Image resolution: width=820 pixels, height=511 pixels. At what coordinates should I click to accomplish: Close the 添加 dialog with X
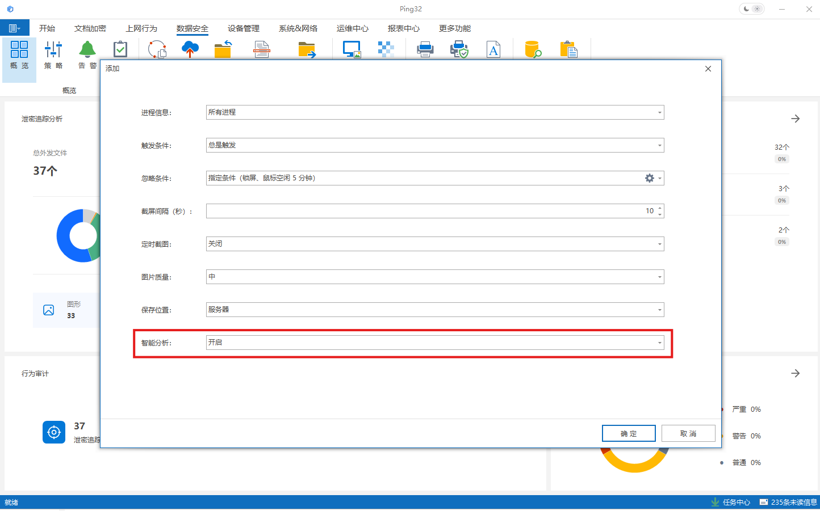click(708, 69)
